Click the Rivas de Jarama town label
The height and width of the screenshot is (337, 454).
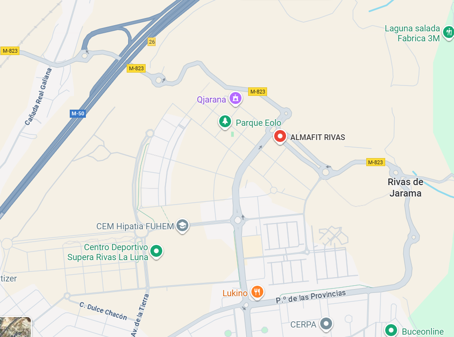point(405,187)
